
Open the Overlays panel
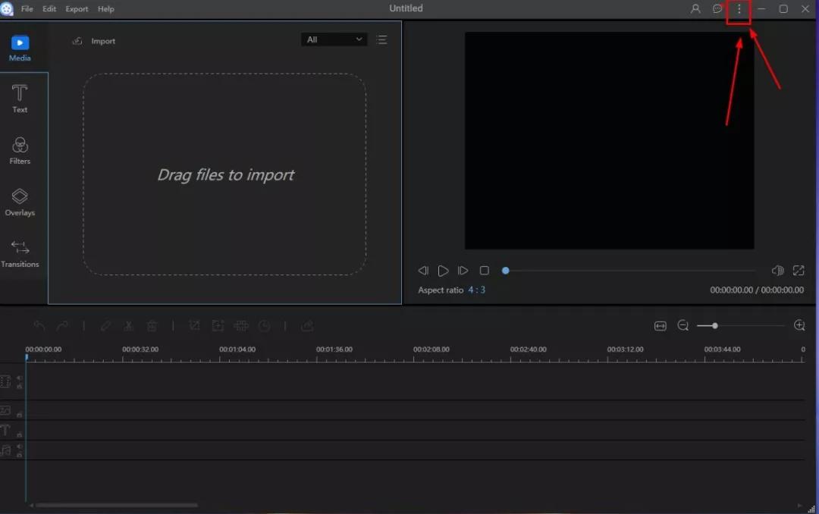20,202
